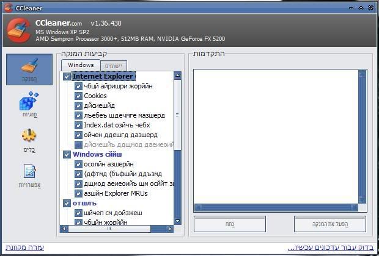Click inside the progress results pane
379x256 pixels.
tap(276, 137)
